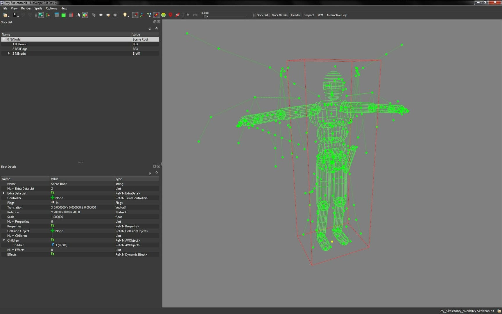Toggle the draw nodes icon
The height and width of the screenshot is (314, 502).
(149, 15)
